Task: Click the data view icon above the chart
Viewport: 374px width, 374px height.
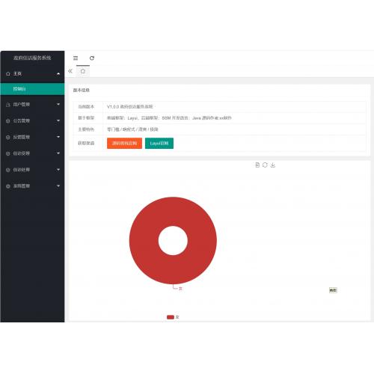Action: coord(257,165)
